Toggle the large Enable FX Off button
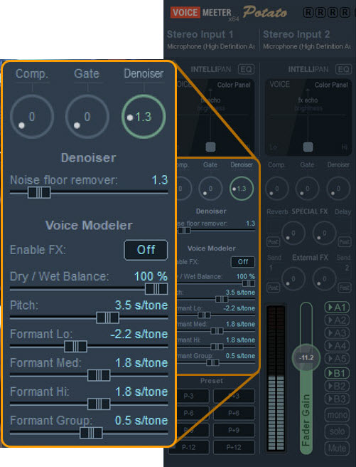 [x=146, y=250]
